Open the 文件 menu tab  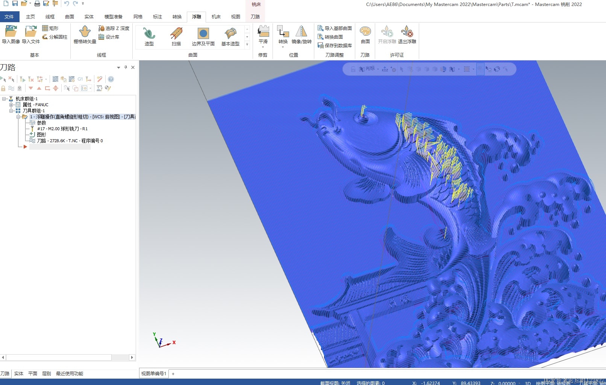(9, 17)
